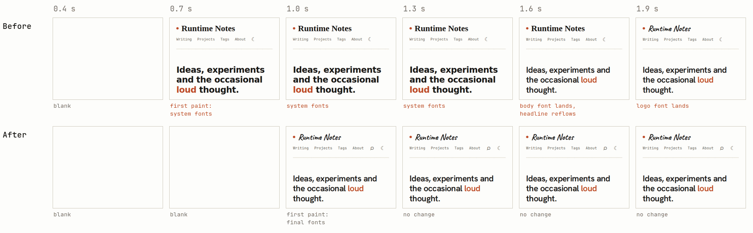Click the 0.7 s time label
753x233 pixels.
(181, 9)
